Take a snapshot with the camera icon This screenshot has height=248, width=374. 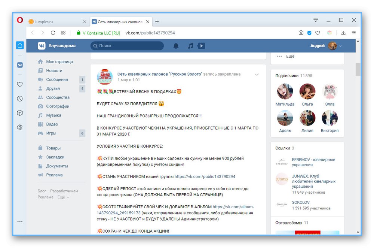[301, 33]
